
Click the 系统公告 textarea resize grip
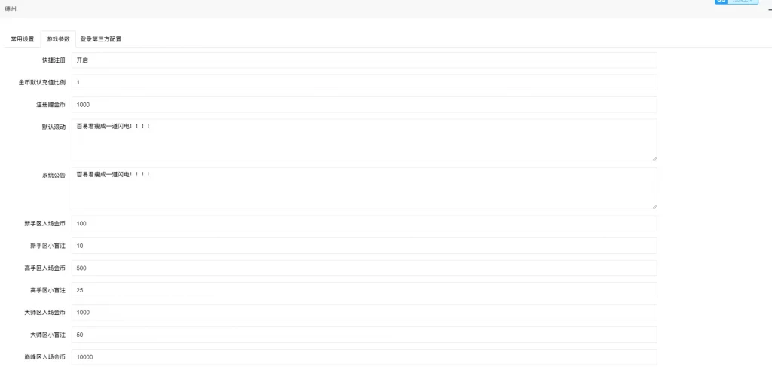pyautogui.click(x=654, y=206)
